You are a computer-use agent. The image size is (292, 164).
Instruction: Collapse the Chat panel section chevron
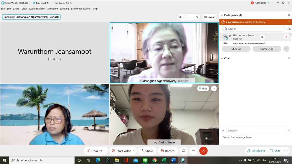(x=222, y=58)
